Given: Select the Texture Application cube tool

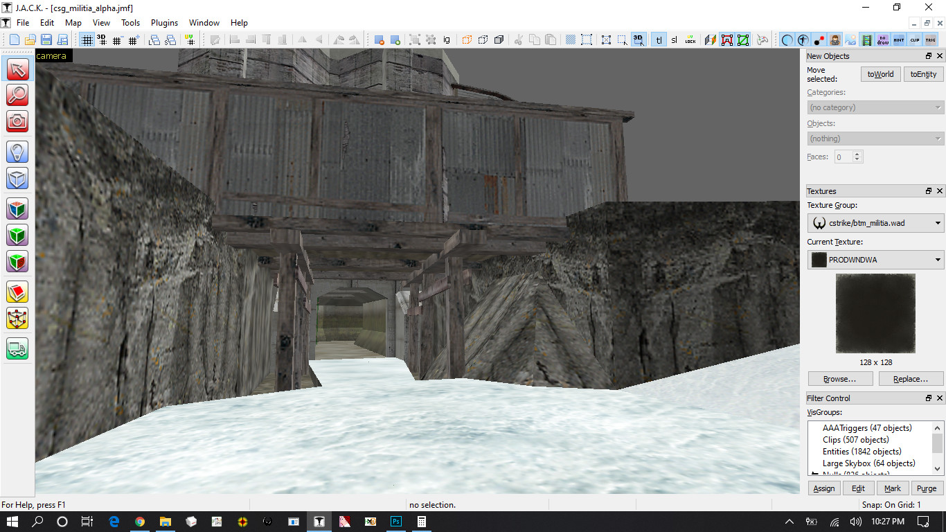Looking at the screenshot, I should click(17, 209).
